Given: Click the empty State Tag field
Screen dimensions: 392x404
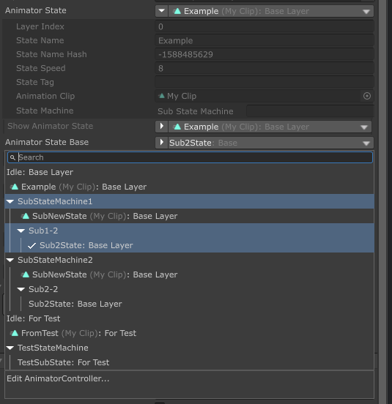Looking at the screenshot, I should tap(265, 82).
